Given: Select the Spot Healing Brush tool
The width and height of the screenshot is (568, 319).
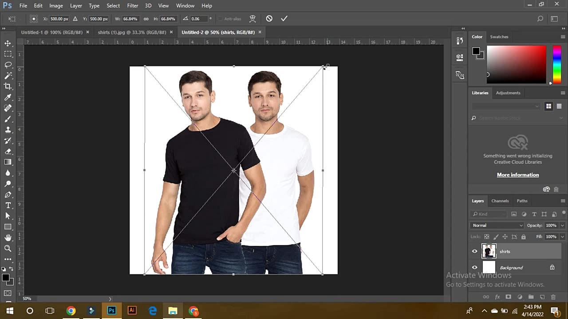Looking at the screenshot, I should coord(8,108).
